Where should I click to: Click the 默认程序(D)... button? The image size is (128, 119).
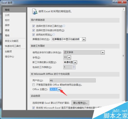point(80,103)
